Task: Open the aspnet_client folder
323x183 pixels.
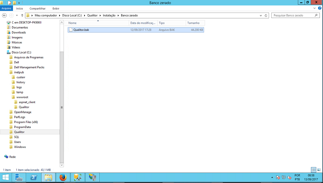Action: coord(27,102)
